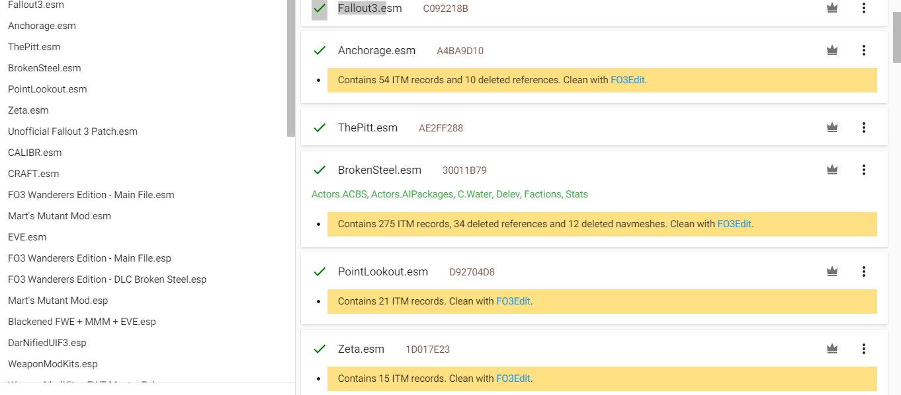The image size is (901, 395).
Task: Click the CRC value AE2FF288
Action: point(441,128)
